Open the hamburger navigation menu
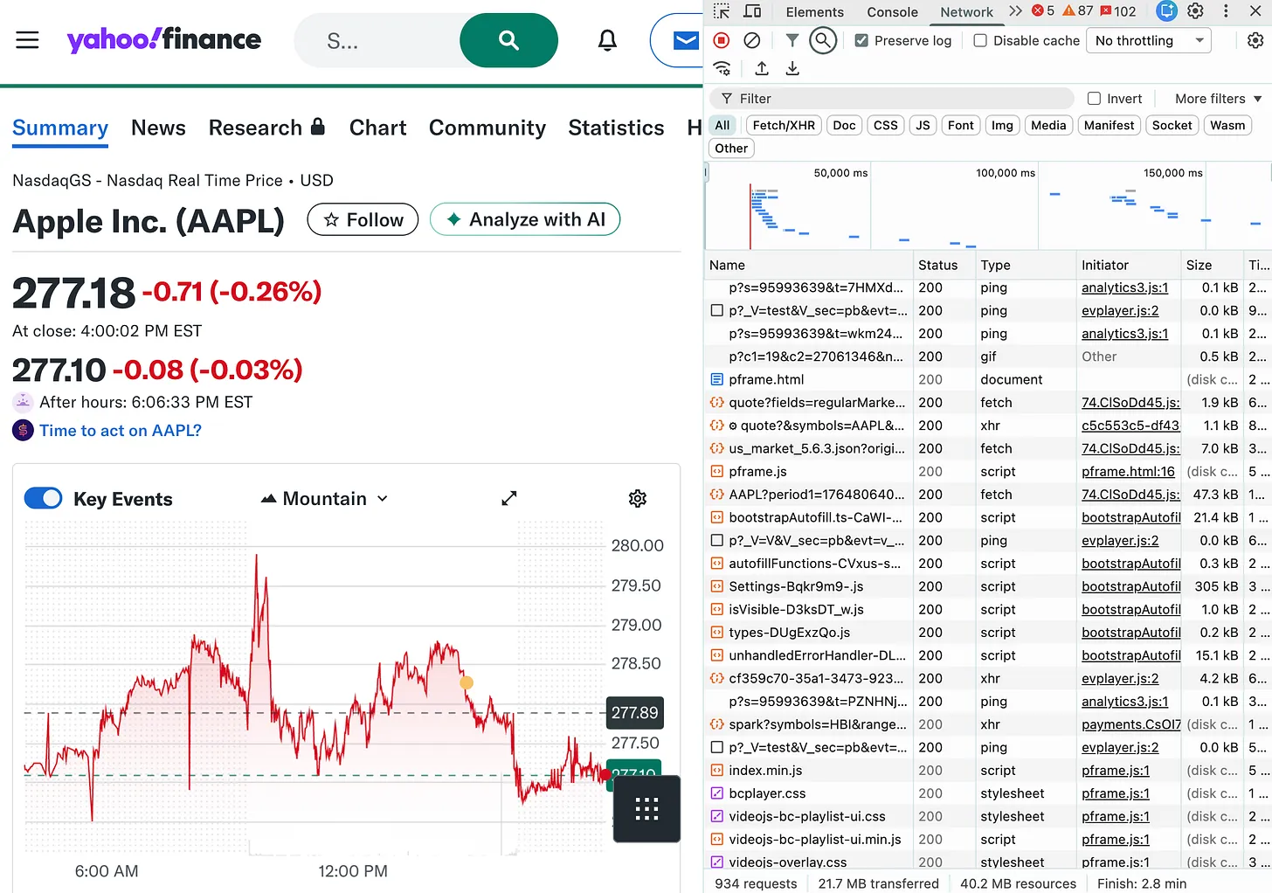 click(28, 40)
